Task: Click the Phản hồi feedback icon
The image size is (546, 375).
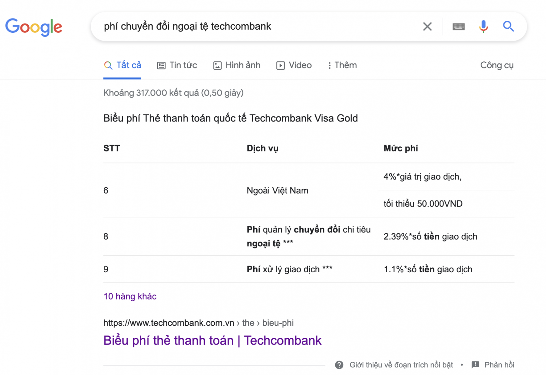Action: click(475, 365)
